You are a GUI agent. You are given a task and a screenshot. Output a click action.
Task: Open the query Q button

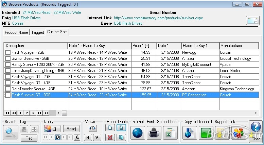(x=52, y=128)
